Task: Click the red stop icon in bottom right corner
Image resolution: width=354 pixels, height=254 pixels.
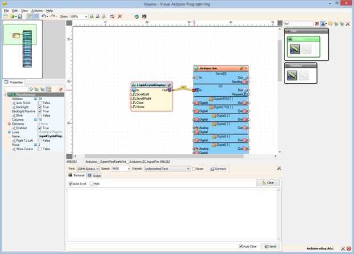Action: (x=349, y=249)
